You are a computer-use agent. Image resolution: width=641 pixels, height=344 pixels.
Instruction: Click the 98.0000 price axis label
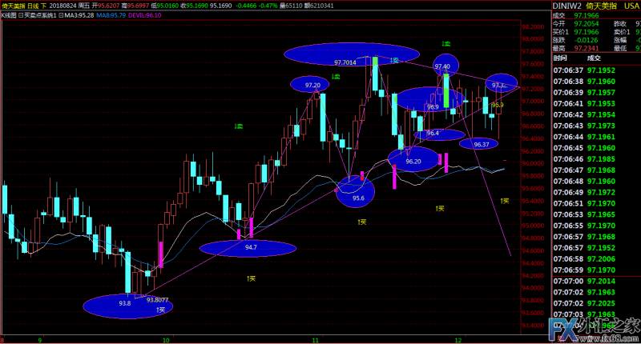point(532,39)
